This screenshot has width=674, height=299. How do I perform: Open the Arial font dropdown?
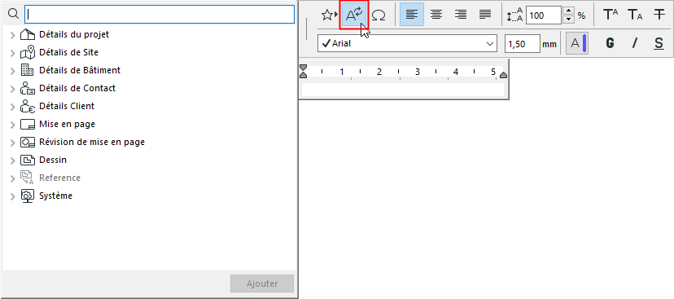407,43
